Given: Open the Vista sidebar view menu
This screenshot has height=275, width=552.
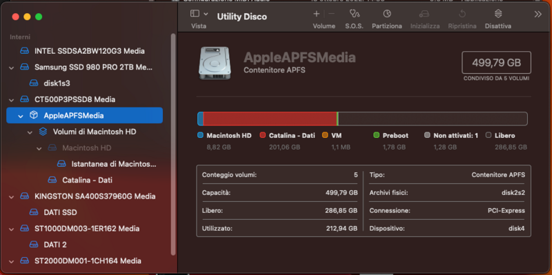Looking at the screenshot, I should (199, 14).
